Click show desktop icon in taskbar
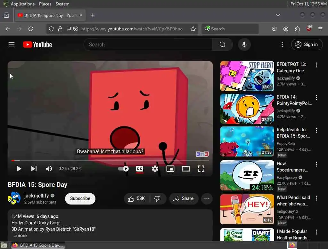 coord(4,245)
